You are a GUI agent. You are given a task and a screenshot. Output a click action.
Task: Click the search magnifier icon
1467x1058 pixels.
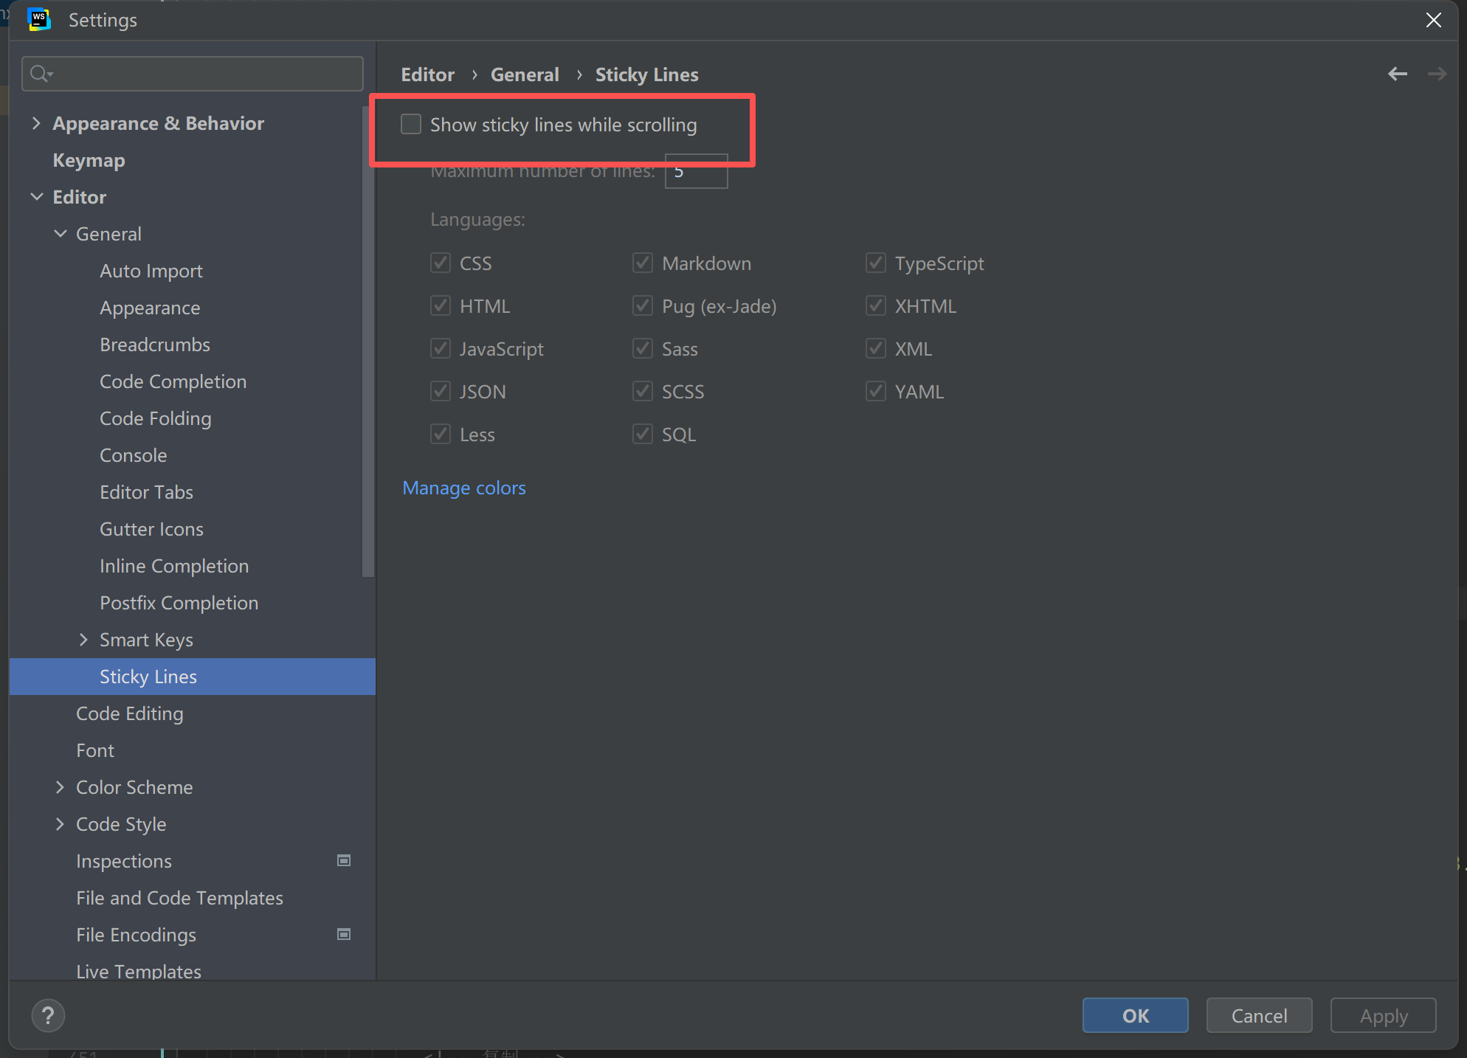pos(40,74)
